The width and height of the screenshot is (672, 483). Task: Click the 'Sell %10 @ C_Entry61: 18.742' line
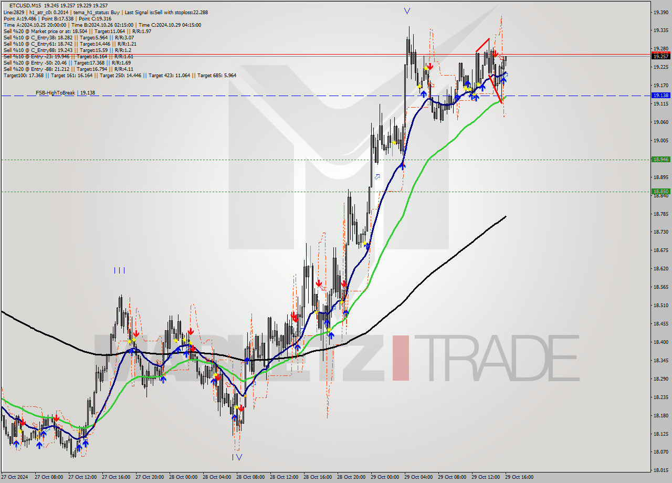pyautogui.click(x=70, y=44)
